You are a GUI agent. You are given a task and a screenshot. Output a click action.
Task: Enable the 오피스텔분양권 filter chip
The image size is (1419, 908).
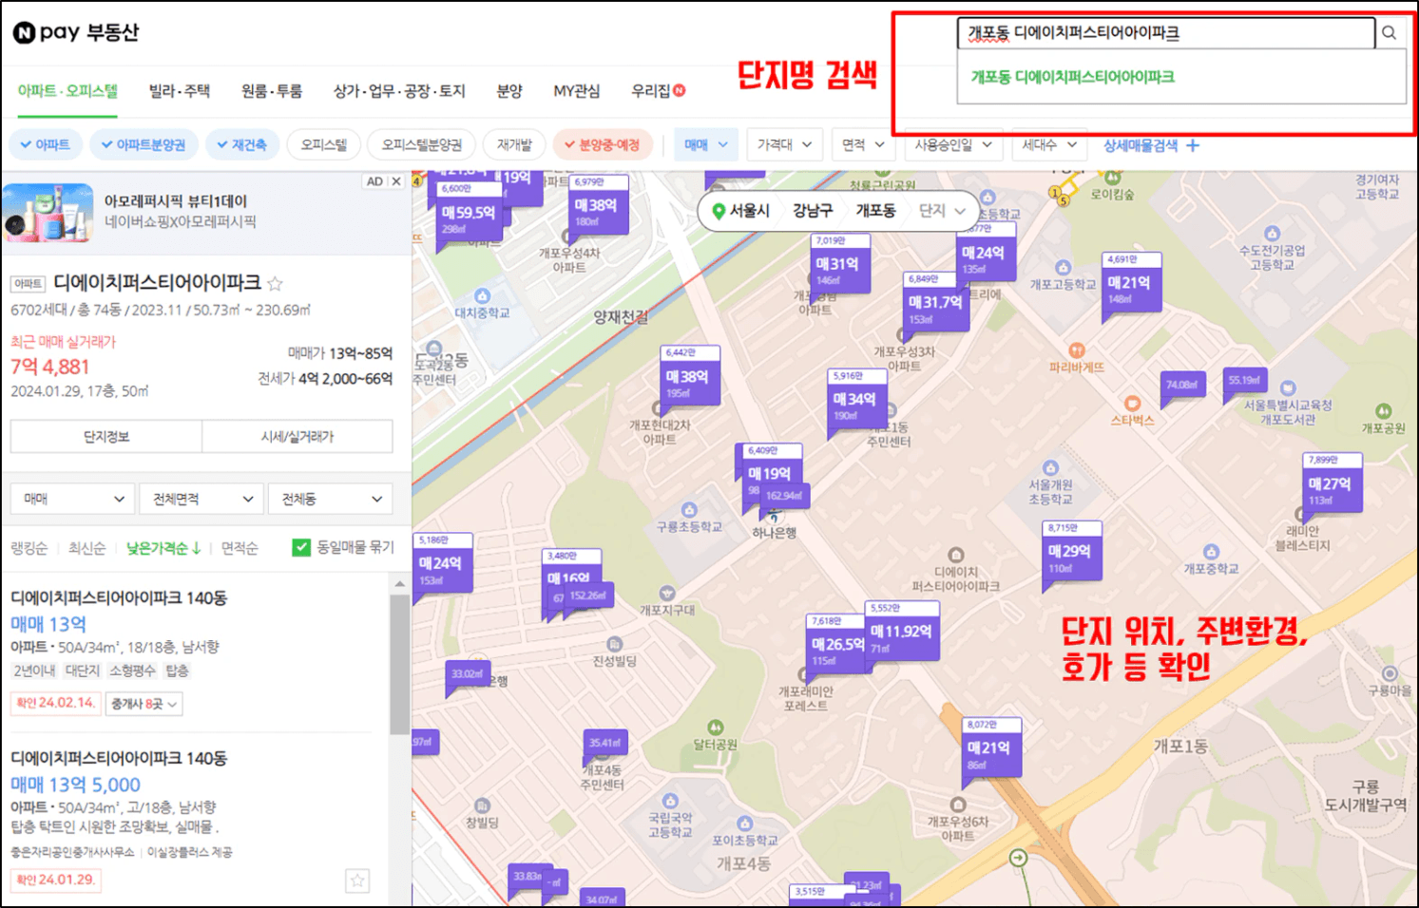point(422,144)
